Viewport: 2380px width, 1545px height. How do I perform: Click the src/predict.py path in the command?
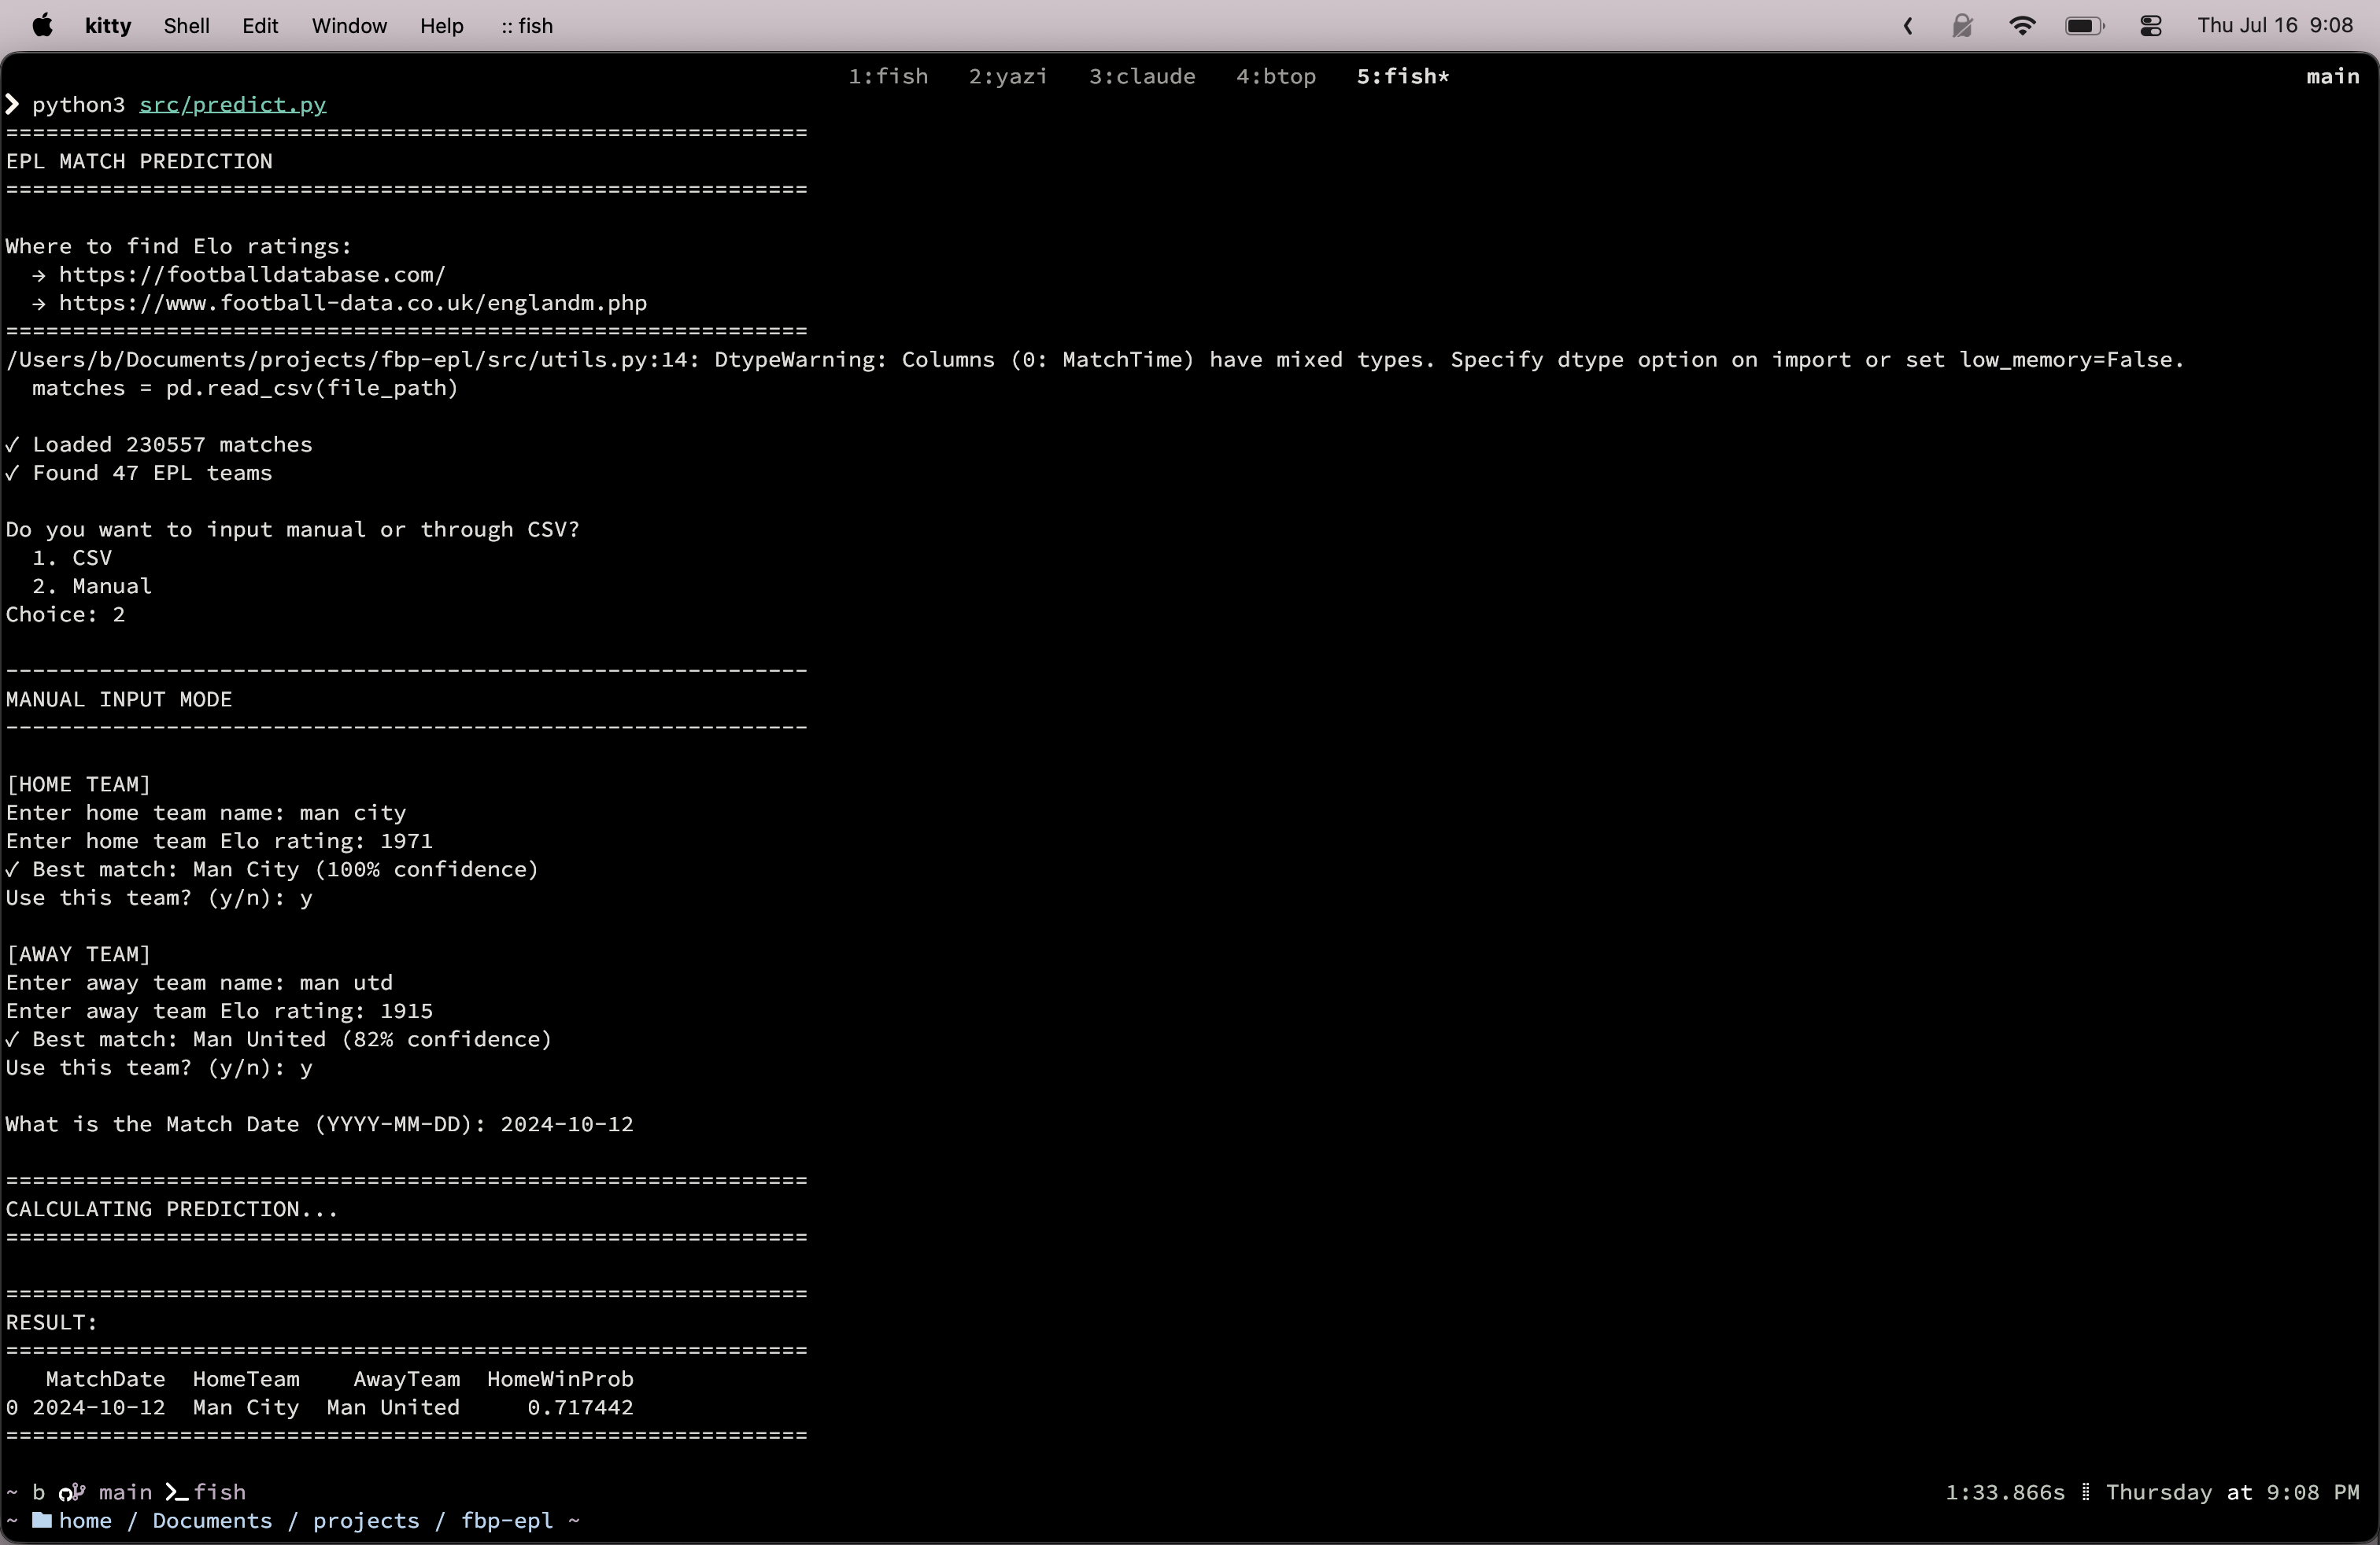(x=233, y=105)
